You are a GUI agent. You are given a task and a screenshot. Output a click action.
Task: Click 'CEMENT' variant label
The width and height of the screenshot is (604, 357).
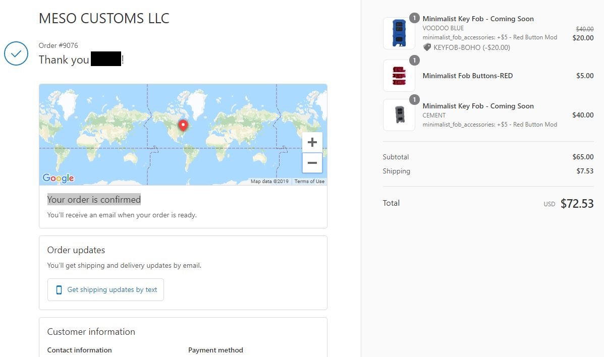(x=434, y=115)
